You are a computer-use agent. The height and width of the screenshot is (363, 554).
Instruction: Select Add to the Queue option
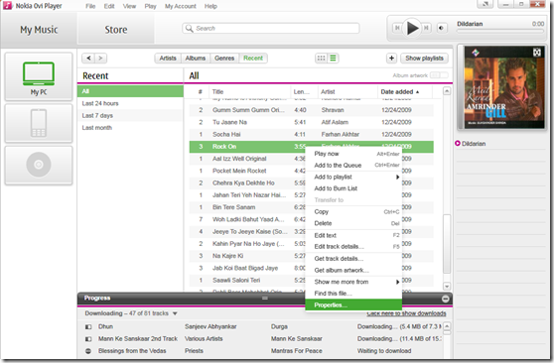(353, 166)
